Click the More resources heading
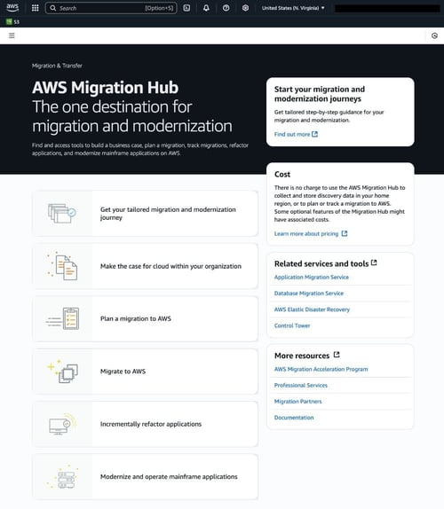The height and width of the screenshot is (509, 444). tap(302, 356)
